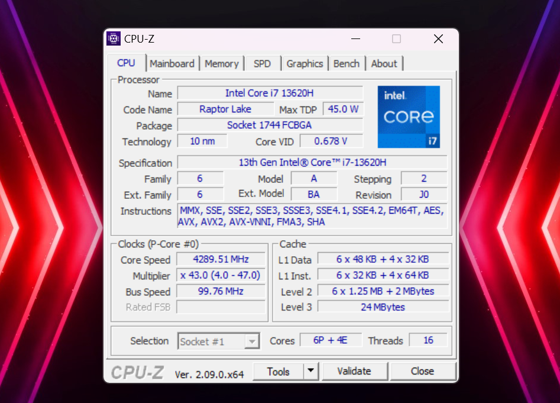Click the Cores value 6P + 4E
The height and width of the screenshot is (403, 560).
[331, 340]
